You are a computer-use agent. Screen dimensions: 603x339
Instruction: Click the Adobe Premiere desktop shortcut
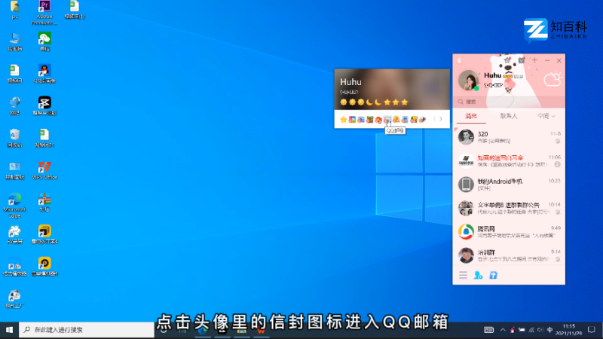point(44,12)
